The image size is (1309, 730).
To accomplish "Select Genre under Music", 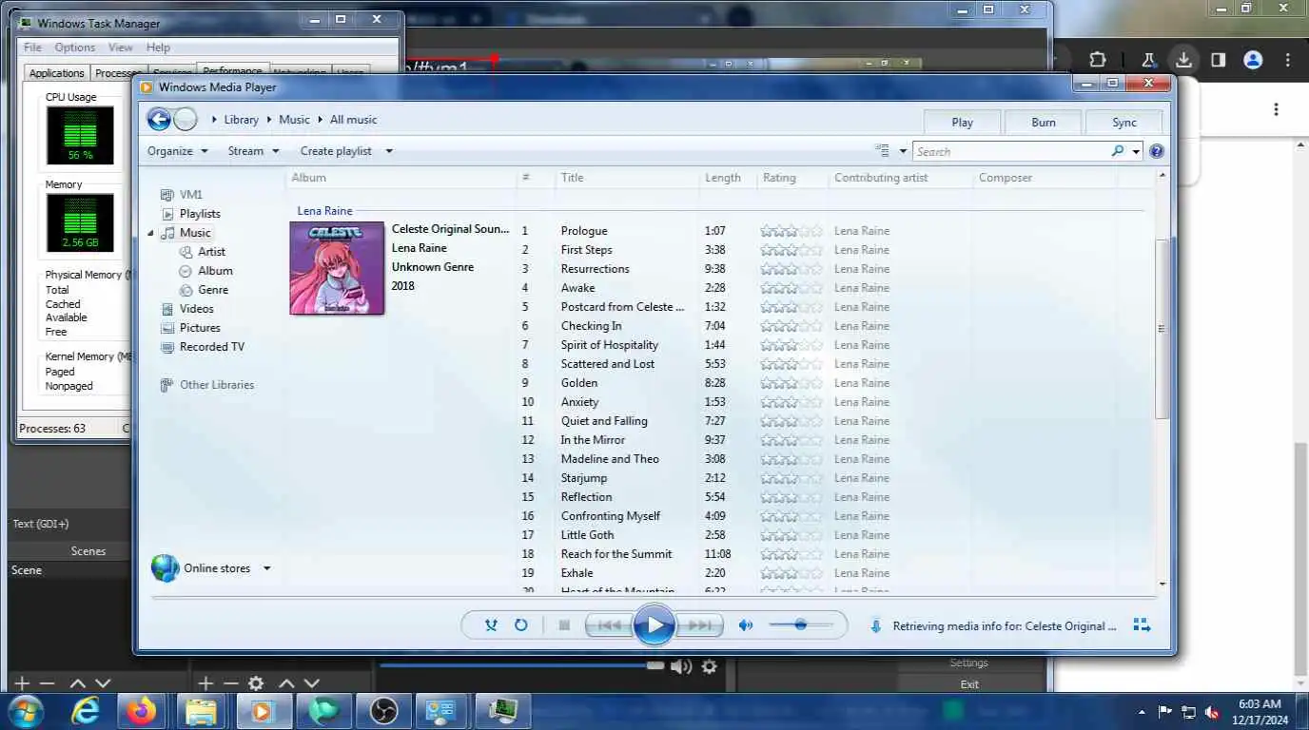I will pos(205,290).
